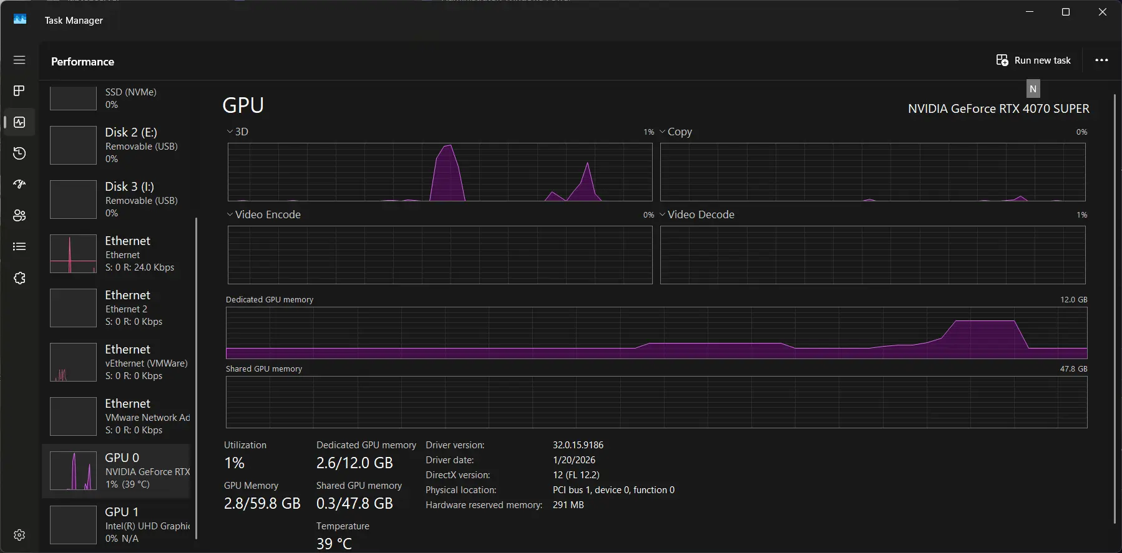Click the 39 °C temperature value
The height and width of the screenshot is (553, 1122).
[x=334, y=544]
